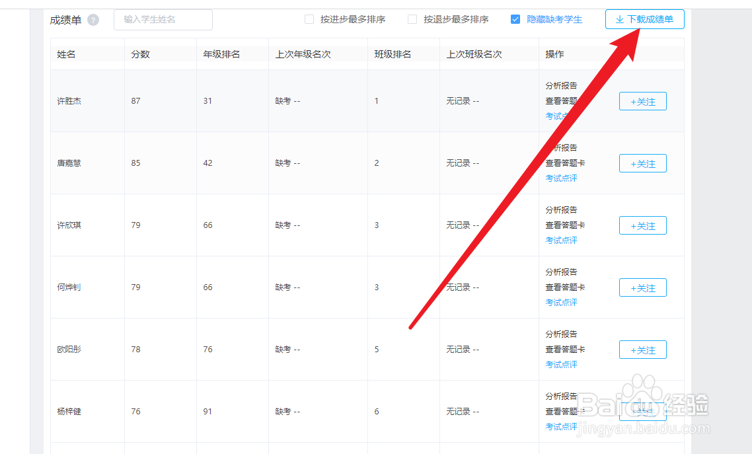Uncheck 隐藏缺考学生 checkbox

[515, 19]
